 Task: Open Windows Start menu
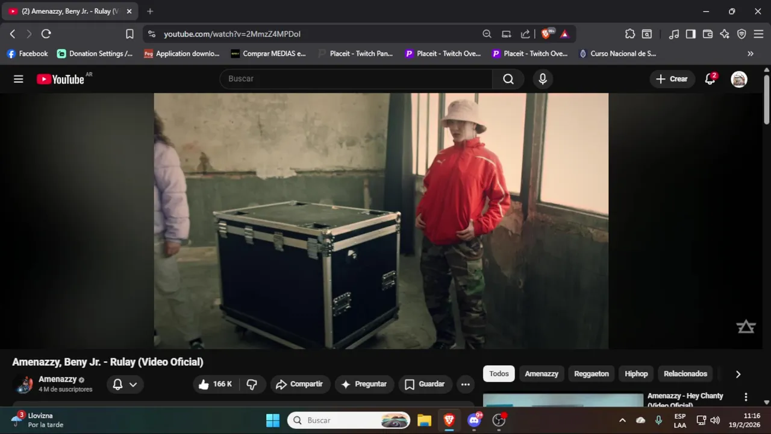tap(273, 420)
